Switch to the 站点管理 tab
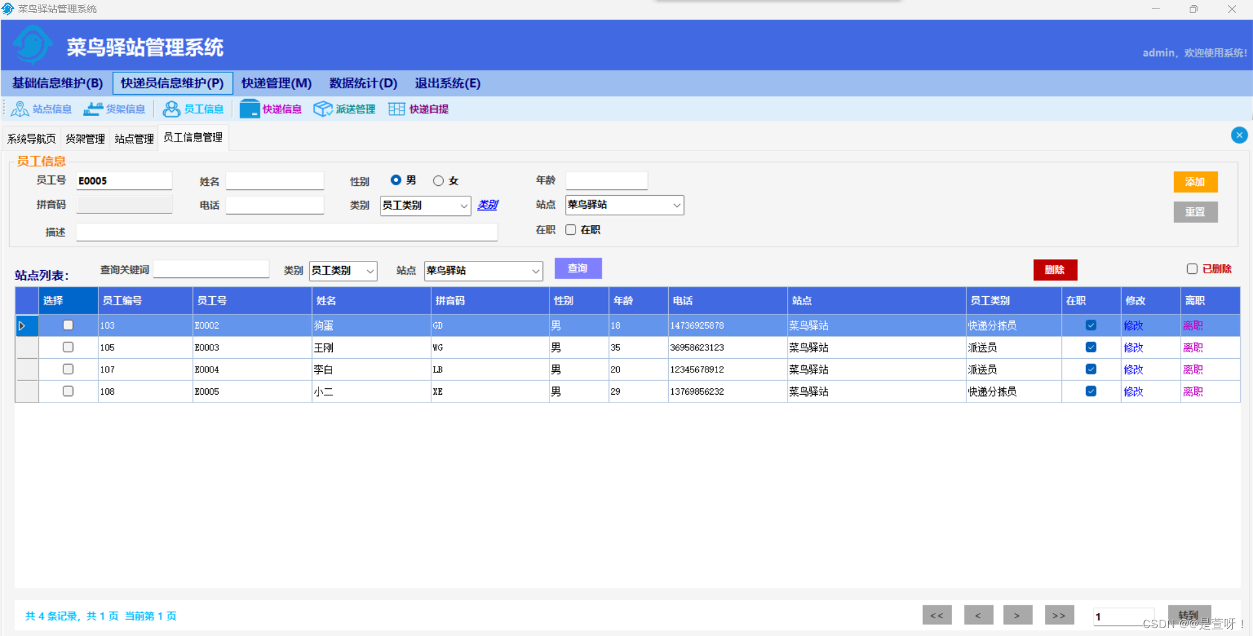Image resolution: width=1253 pixels, height=636 pixels. 134,139
